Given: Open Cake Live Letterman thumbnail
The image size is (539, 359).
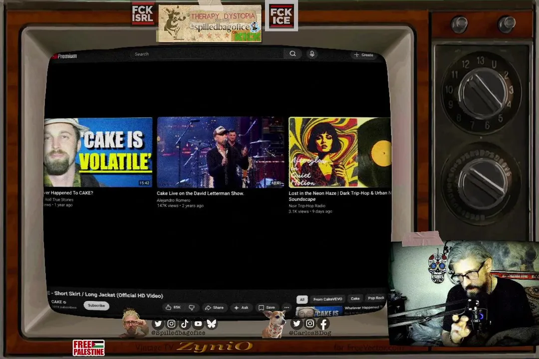Looking at the screenshot, I should [x=221, y=152].
